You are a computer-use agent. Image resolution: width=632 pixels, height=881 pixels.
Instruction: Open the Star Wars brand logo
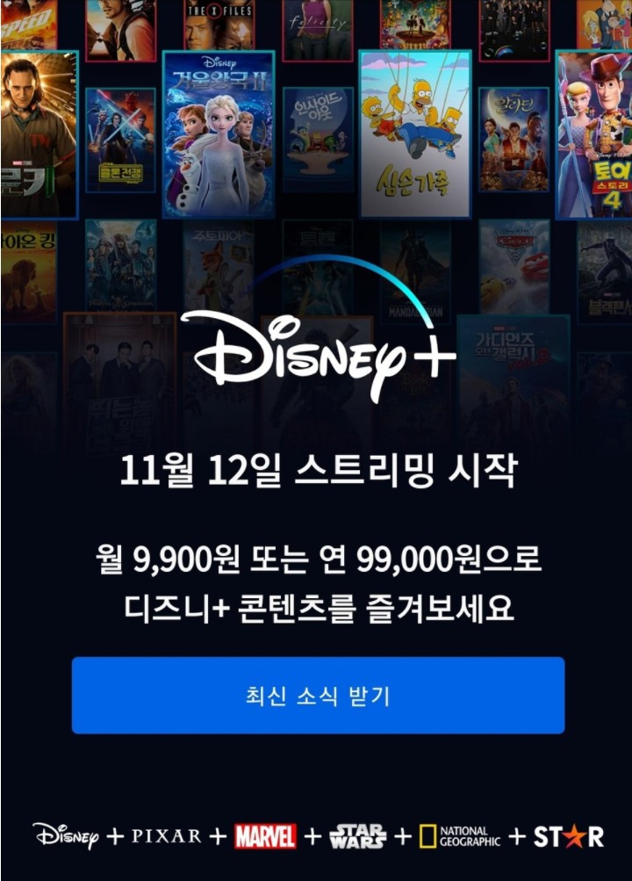point(357,836)
